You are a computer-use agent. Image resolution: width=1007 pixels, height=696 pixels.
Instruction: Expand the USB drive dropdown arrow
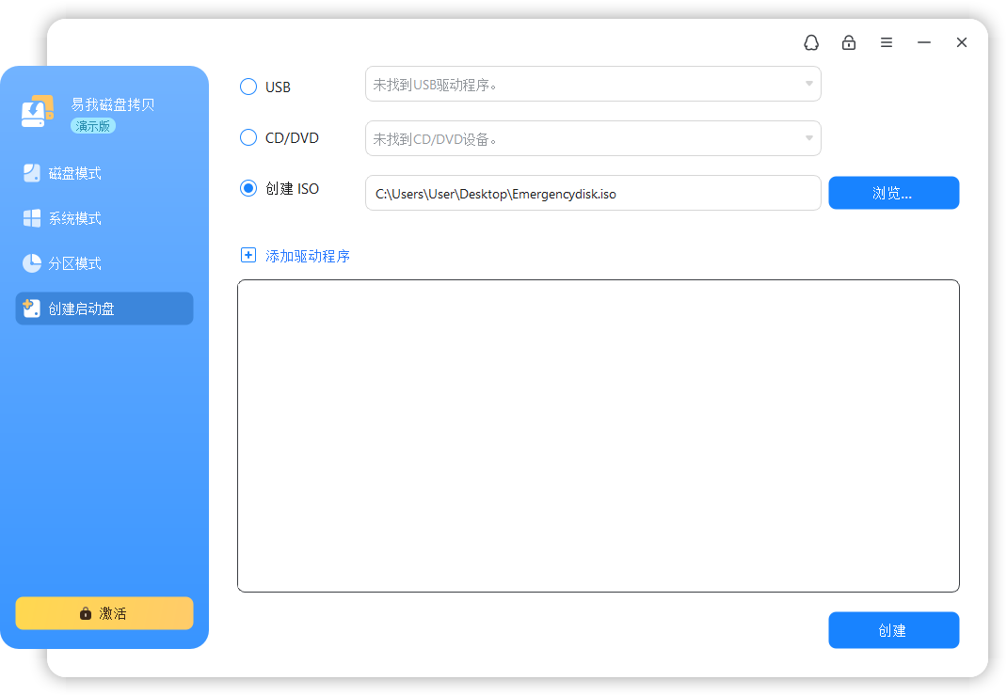coord(808,84)
